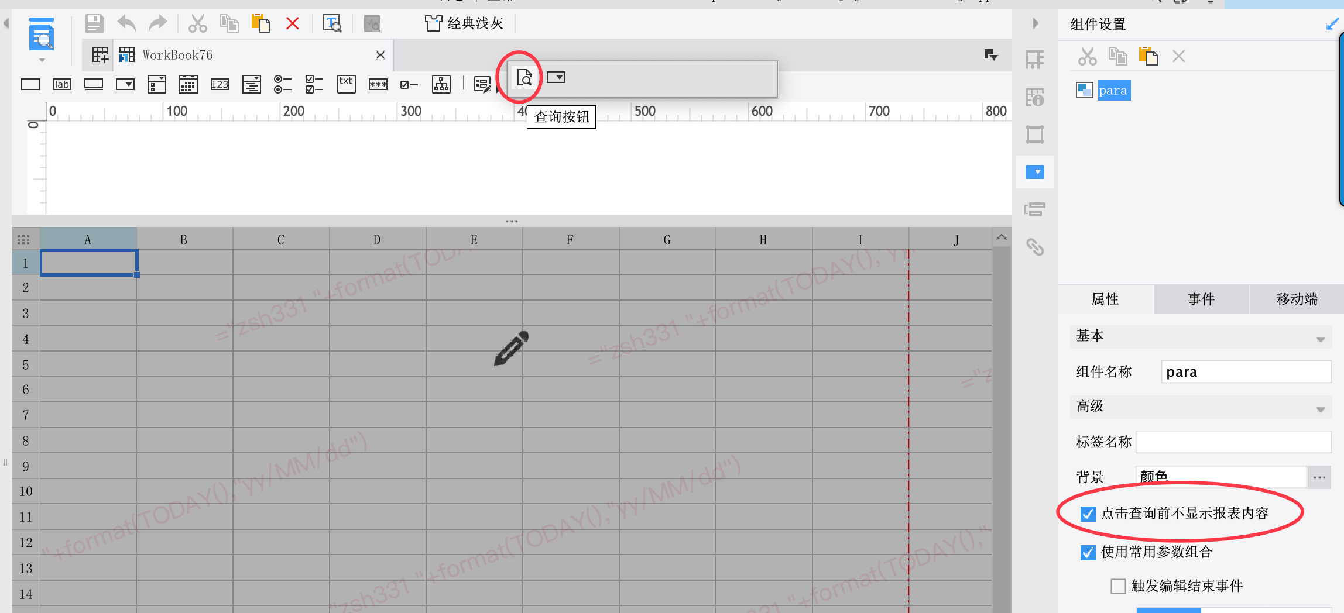Open the 经典浅灰 theme selector
The width and height of the screenshot is (1344, 613).
click(x=464, y=23)
